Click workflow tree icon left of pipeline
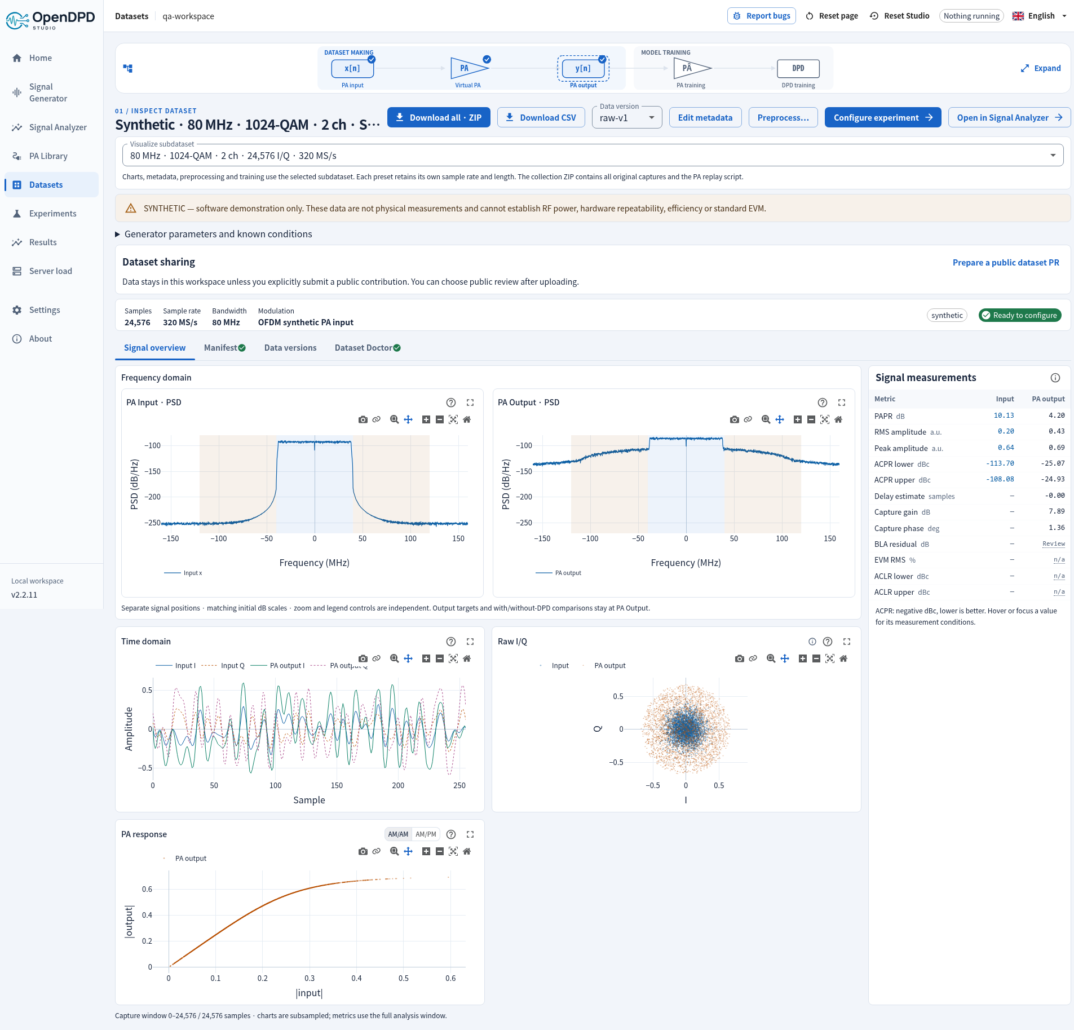This screenshot has height=1030, width=1074. point(128,68)
